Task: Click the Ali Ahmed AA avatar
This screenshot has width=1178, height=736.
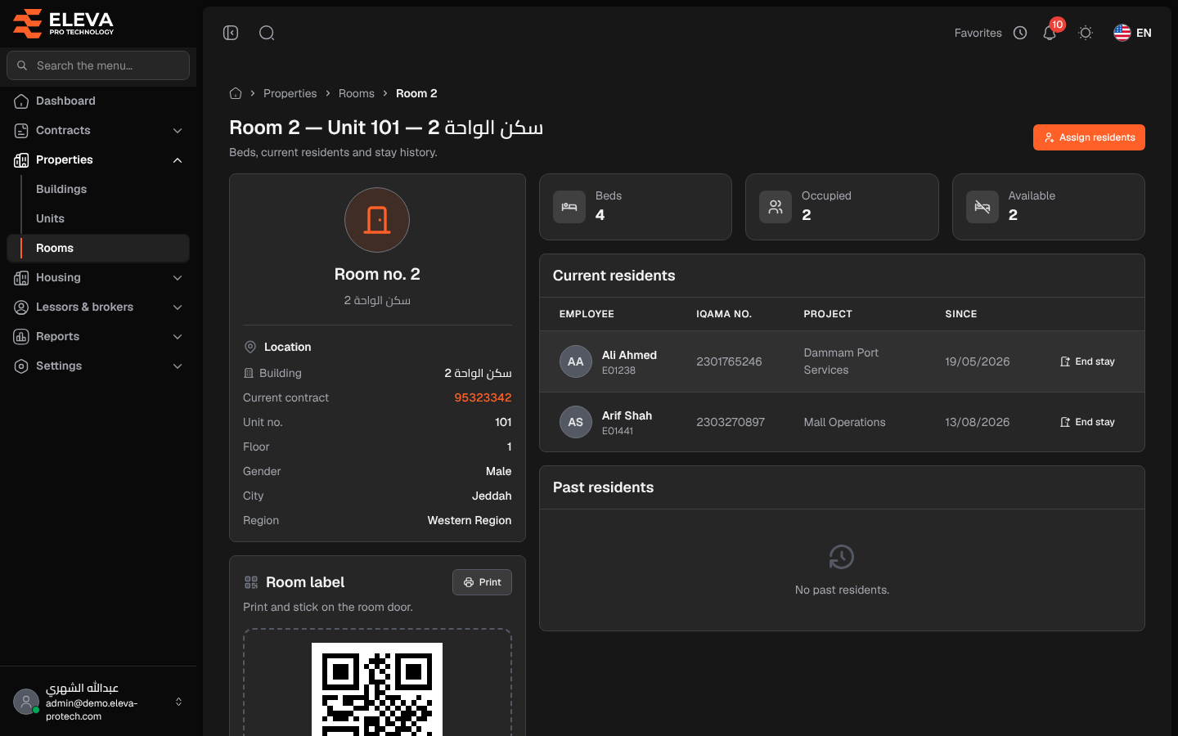Action: (x=576, y=361)
